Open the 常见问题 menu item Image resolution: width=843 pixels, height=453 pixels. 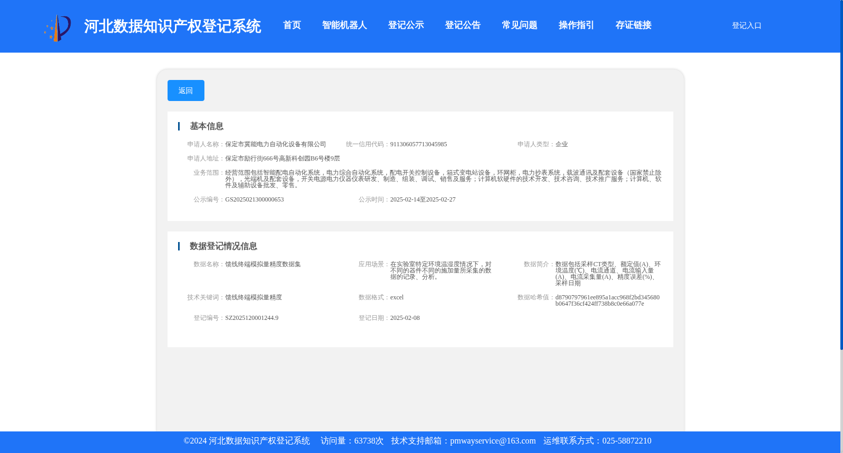coord(520,25)
